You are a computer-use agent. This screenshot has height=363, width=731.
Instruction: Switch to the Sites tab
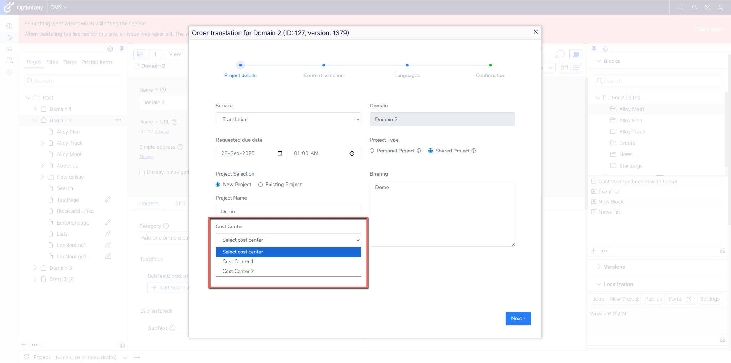(x=52, y=62)
